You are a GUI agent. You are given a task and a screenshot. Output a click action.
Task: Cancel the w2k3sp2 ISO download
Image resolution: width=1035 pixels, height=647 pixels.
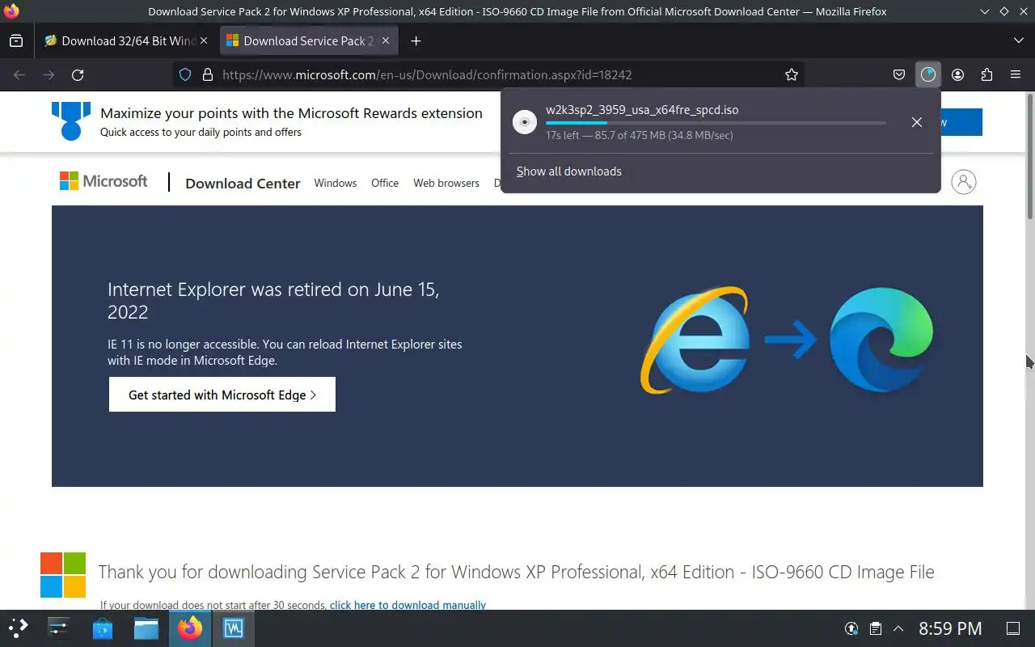916,122
